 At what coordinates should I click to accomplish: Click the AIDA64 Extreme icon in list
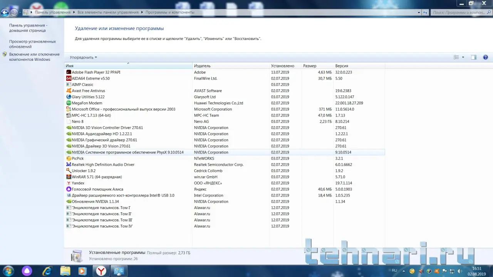(69, 78)
